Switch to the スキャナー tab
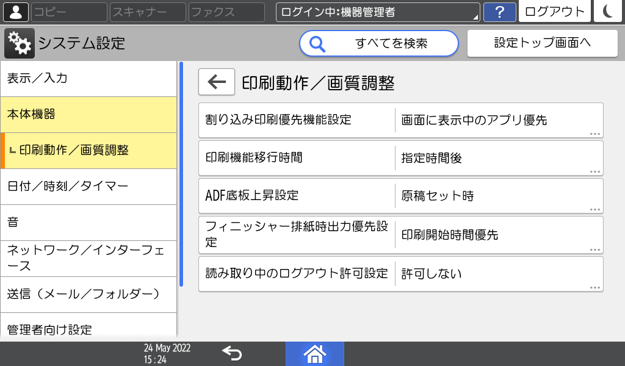 (146, 12)
